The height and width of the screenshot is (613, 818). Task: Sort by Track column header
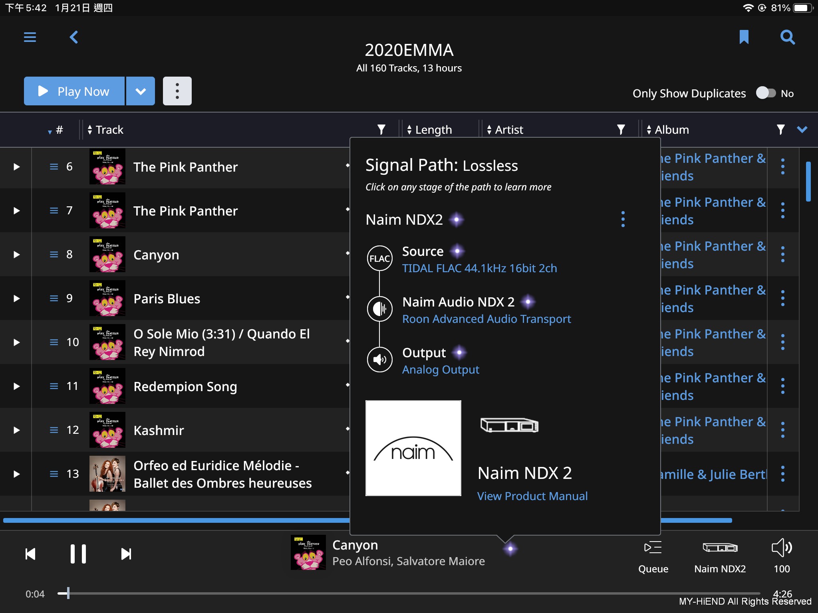106,130
